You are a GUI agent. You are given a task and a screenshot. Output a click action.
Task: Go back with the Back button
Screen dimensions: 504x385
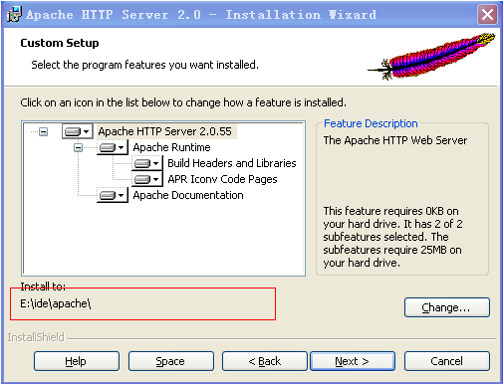click(265, 361)
